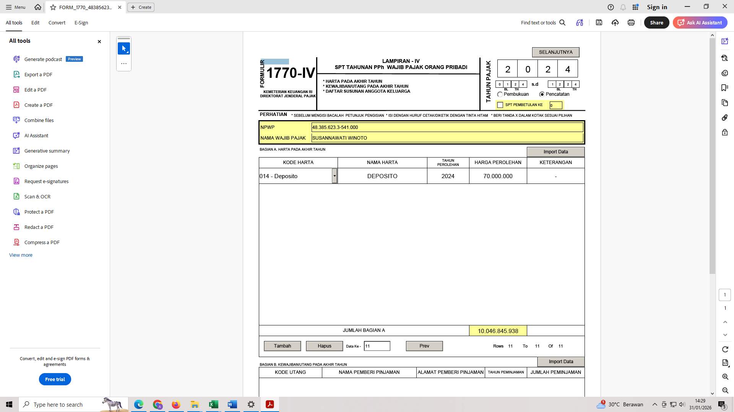Click the Tambah button
Image resolution: width=734 pixels, height=412 pixels.
click(282, 346)
